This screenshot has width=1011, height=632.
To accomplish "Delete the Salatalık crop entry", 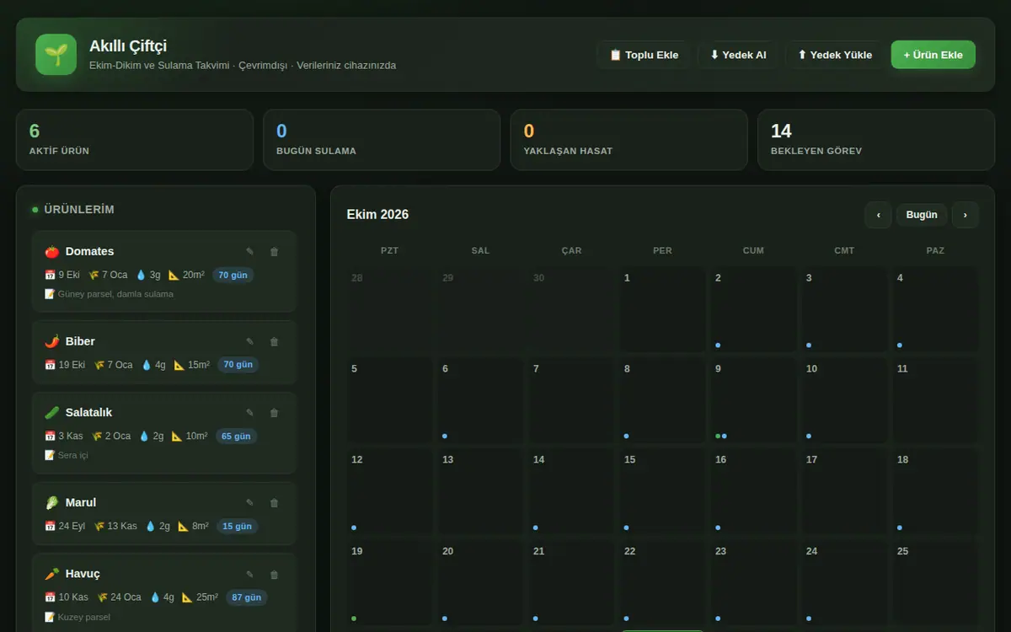I will (x=274, y=412).
